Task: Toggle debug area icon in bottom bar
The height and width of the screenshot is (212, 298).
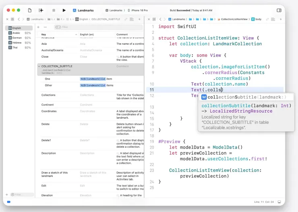Action: tap(279, 202)
